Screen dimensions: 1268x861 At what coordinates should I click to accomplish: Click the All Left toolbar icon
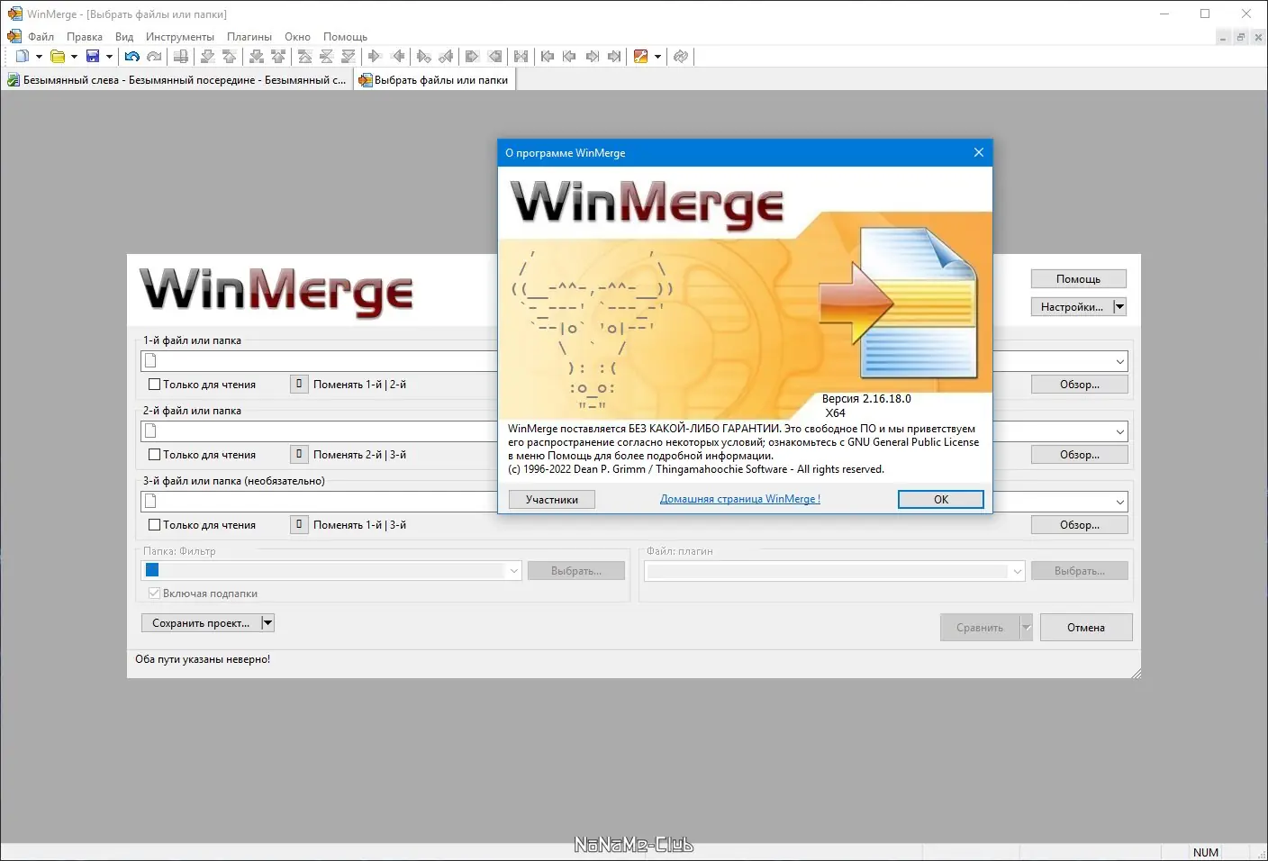point(494,57)
